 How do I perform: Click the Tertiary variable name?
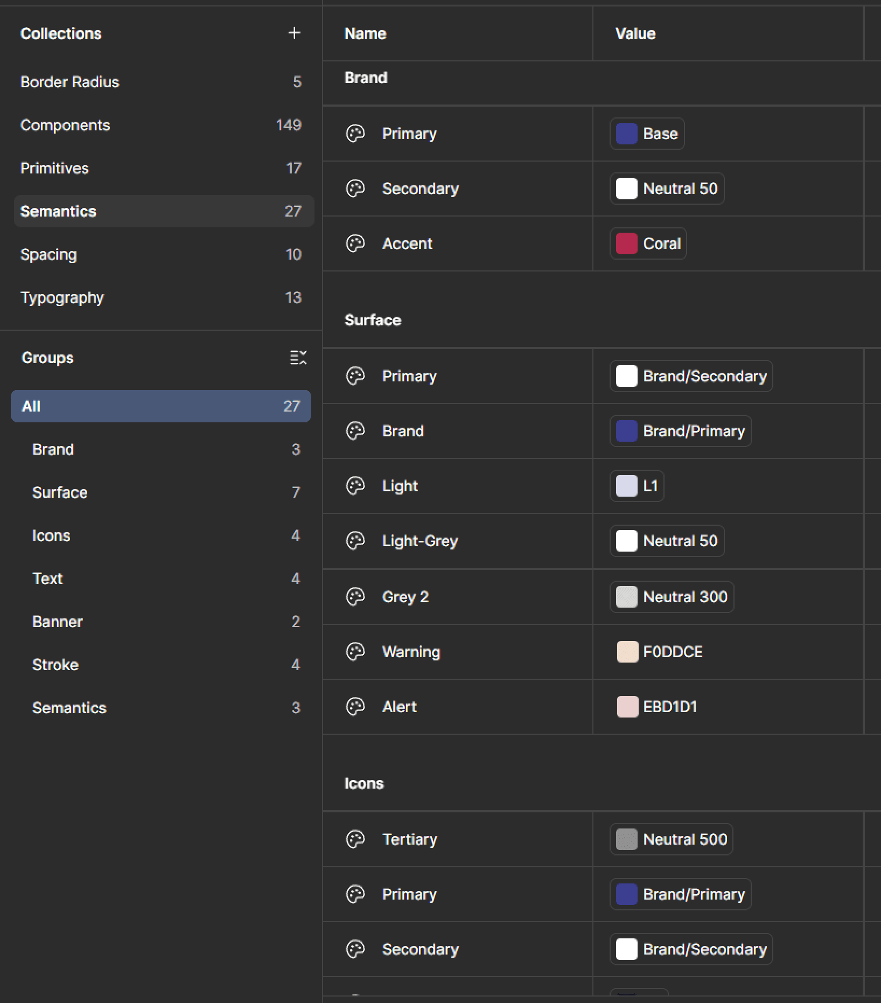[x=410, y=839]
